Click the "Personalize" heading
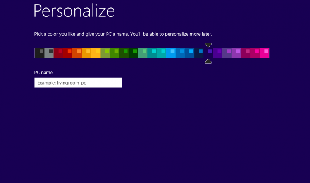310x183 pixels. pos(74,11)
